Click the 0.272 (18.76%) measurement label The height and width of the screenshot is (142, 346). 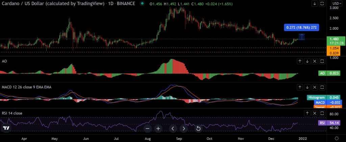coord(301,28)
